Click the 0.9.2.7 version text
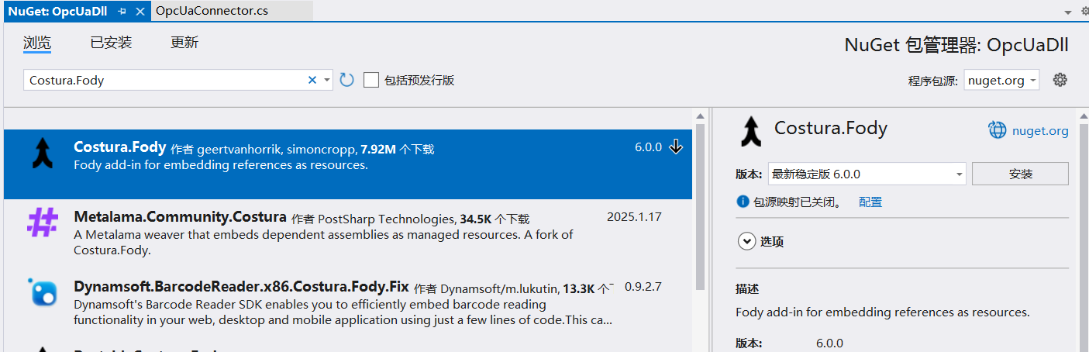This screenshot has height=352, width=1089. click(643, 286)
